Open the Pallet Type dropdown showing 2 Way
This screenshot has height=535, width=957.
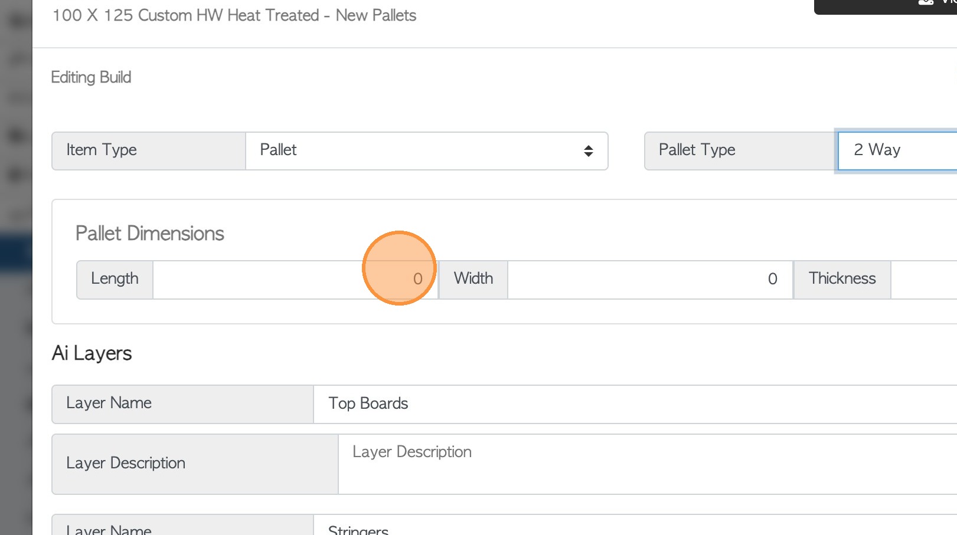click(896, 150)
